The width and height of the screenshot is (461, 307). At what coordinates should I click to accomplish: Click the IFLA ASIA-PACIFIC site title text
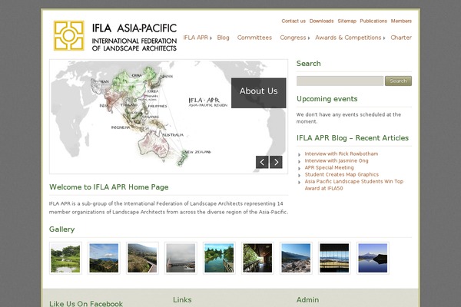pyautogui.click(x=134, y=28)
